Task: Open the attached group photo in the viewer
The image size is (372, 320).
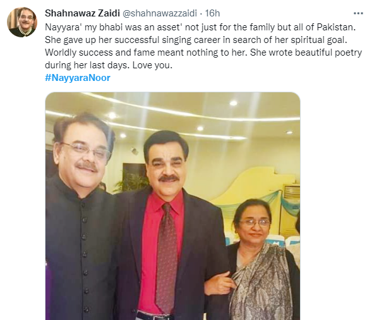Action: tap(172, 206)
